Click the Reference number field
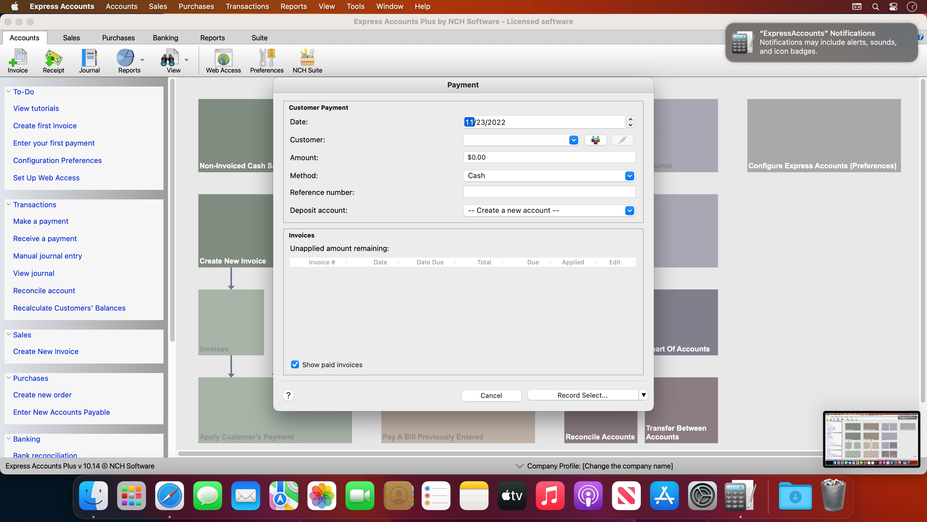 (x=549, y=192)
